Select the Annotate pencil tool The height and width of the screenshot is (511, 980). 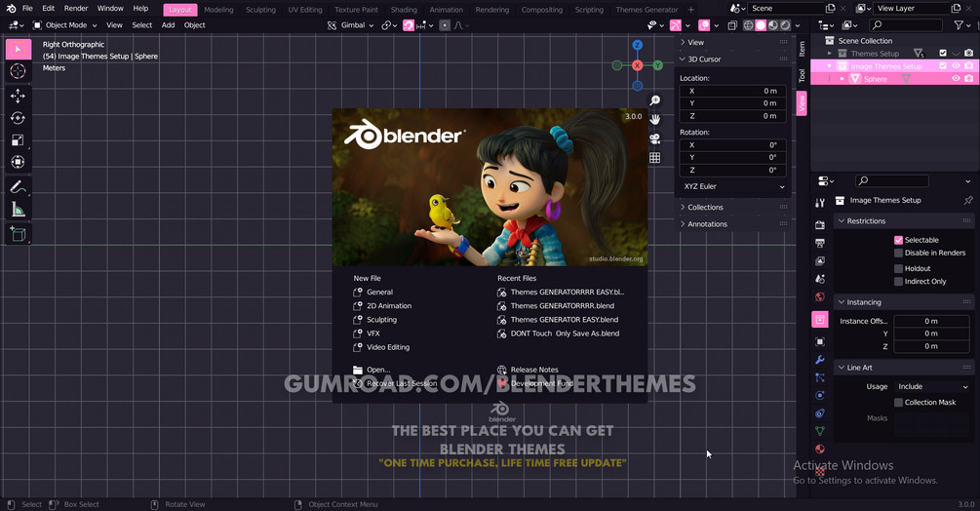[18, 187]
